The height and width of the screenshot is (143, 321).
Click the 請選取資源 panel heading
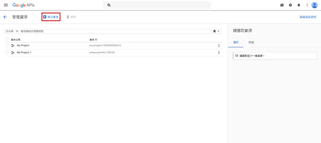pyautogui.click(x=242, y=31)
